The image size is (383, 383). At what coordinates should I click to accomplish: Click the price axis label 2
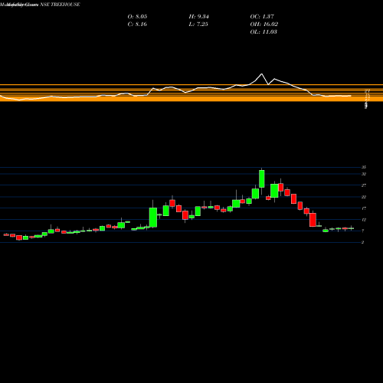pos(362,242)
